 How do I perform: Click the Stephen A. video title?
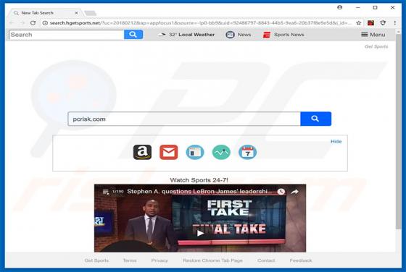pos(199,192)
